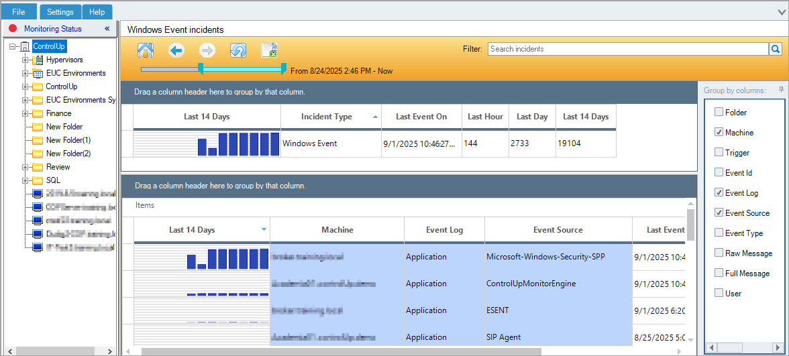This screenshot has height=356, width=789.
Task: Click the Search incidents filter field
Action: click(x=627, y=49)
